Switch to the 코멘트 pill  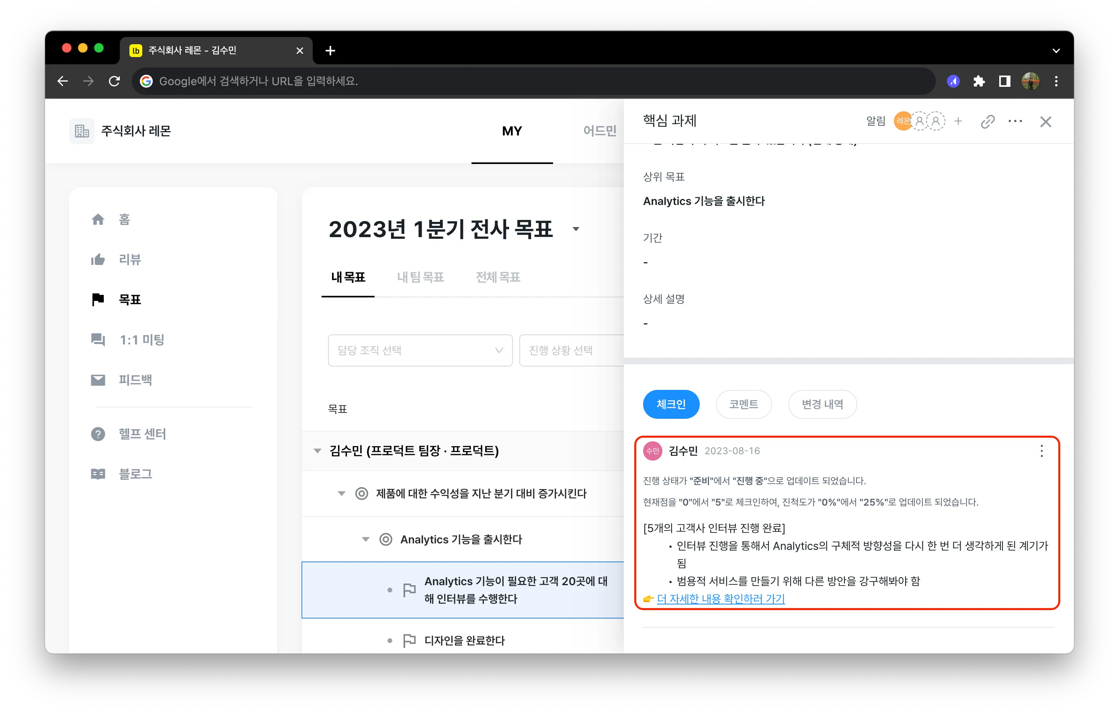(744, 404)
